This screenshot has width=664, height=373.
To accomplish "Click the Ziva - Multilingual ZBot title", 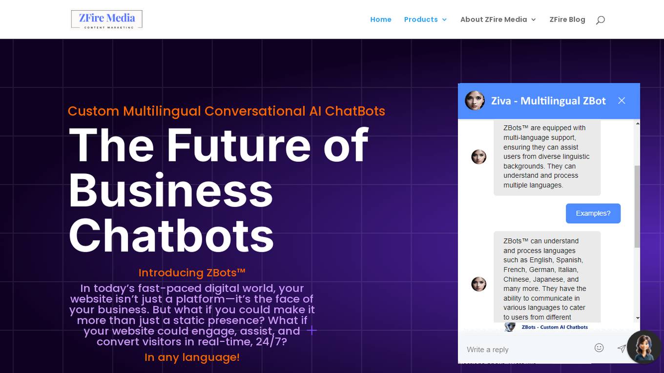I will pyautogui.click(x=548, y=101).
